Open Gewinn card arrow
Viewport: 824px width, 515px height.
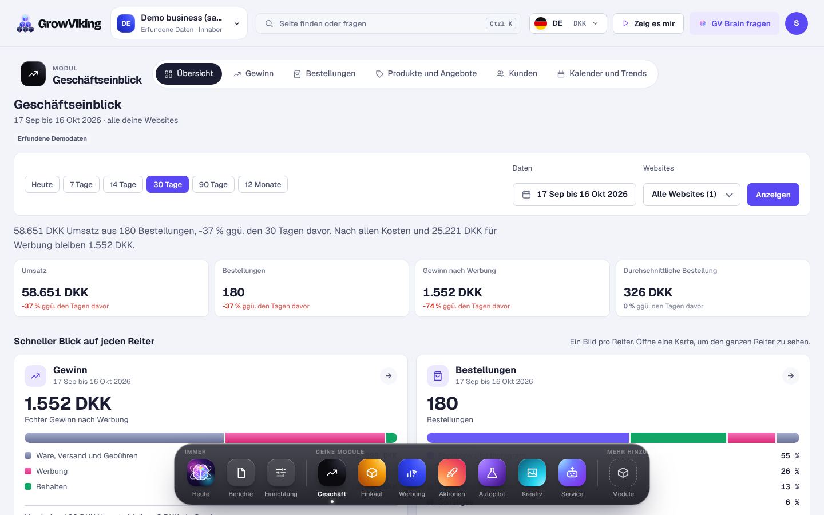(389, 376)
